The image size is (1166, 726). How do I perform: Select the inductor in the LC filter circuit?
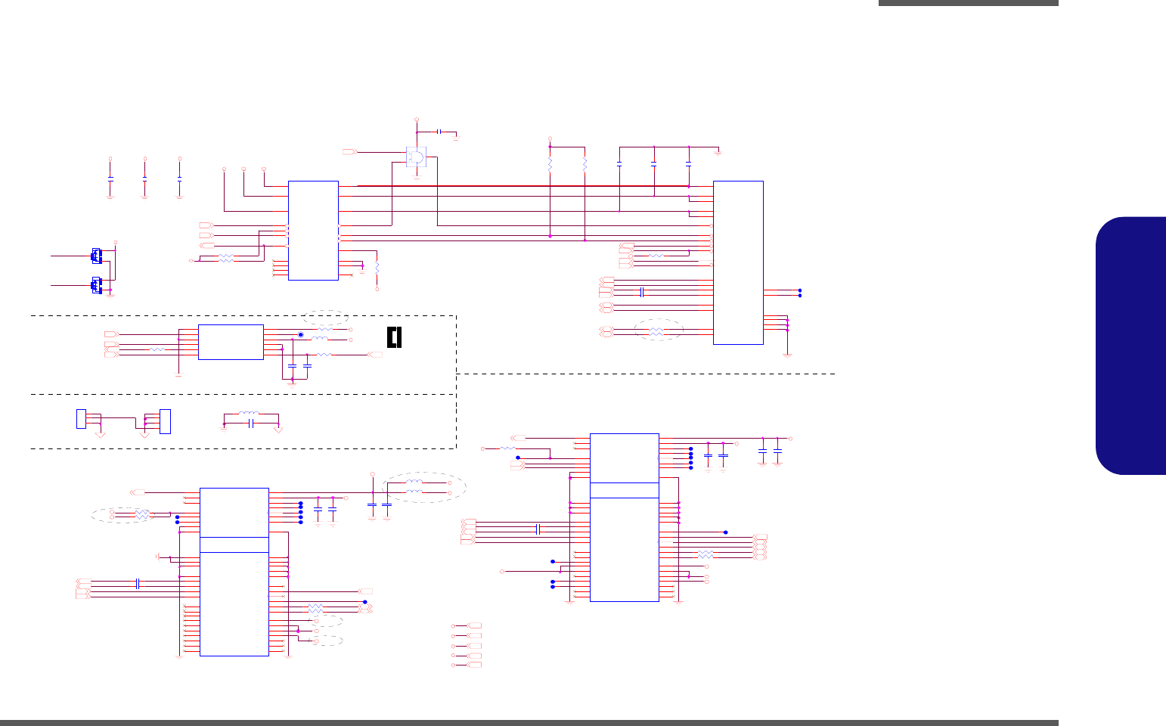248,414
